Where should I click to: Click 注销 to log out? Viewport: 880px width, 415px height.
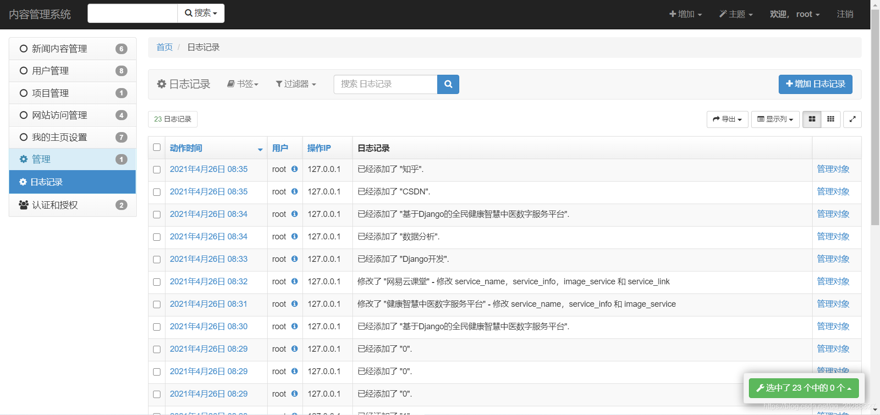(845, 14)
